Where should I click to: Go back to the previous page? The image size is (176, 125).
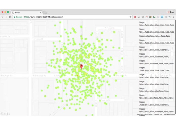[x=3, y=17]
